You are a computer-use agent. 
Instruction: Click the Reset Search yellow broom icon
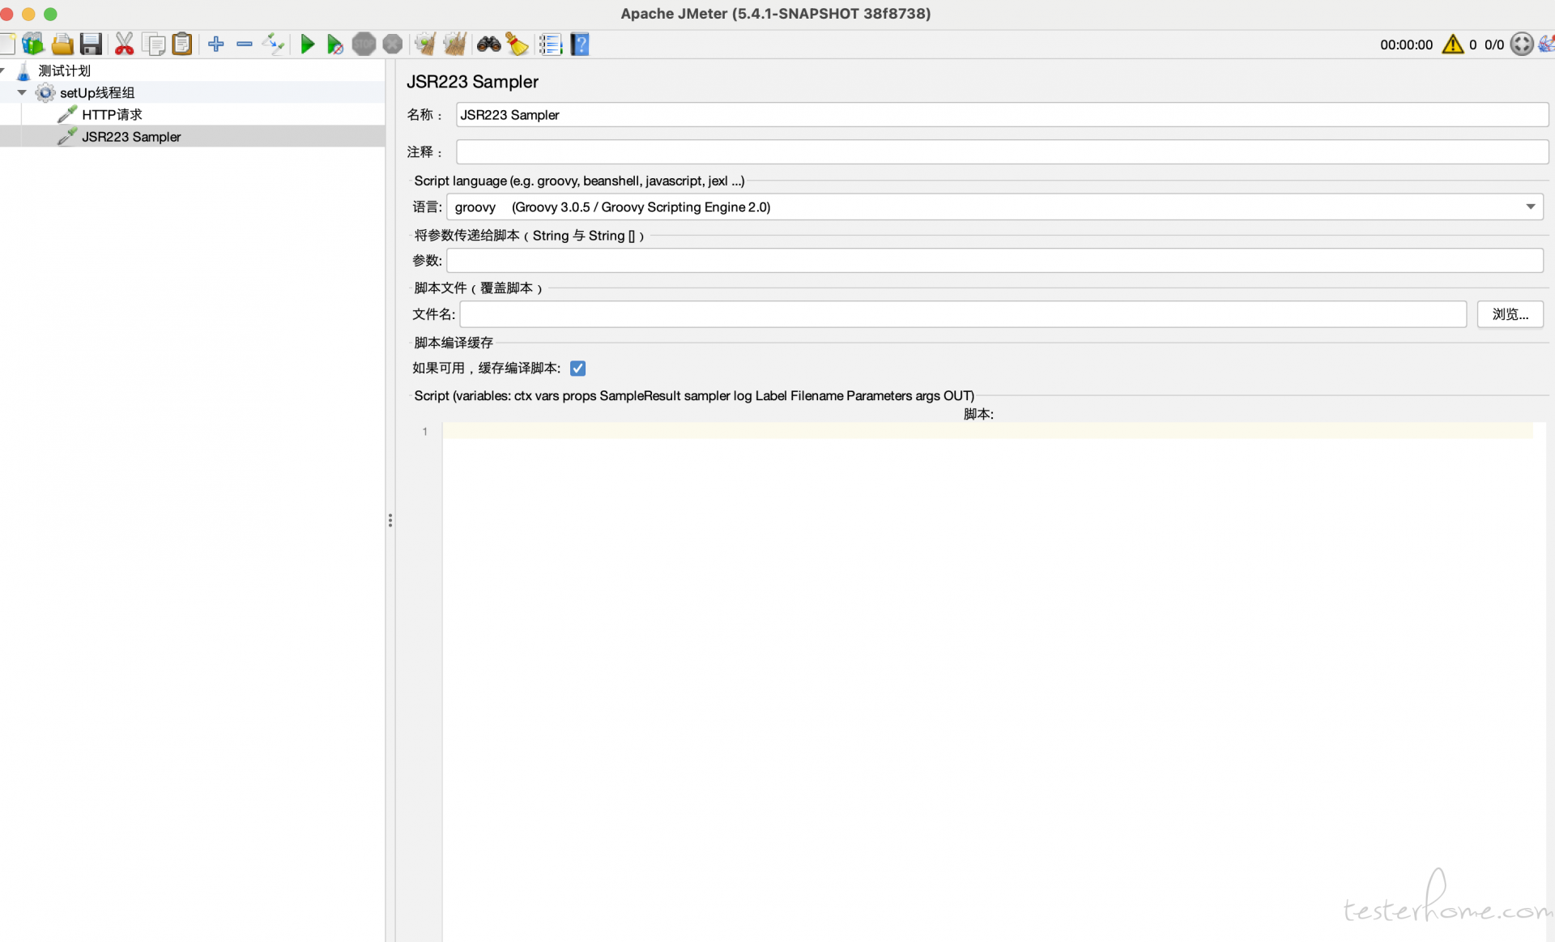[x=517, y=44]
